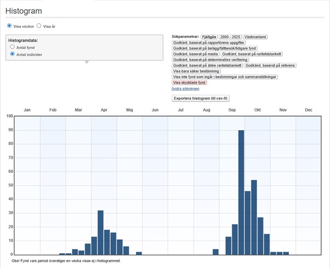
Task: Click the tag ending in rapportörens uppgifter
Action: [209, 43]
